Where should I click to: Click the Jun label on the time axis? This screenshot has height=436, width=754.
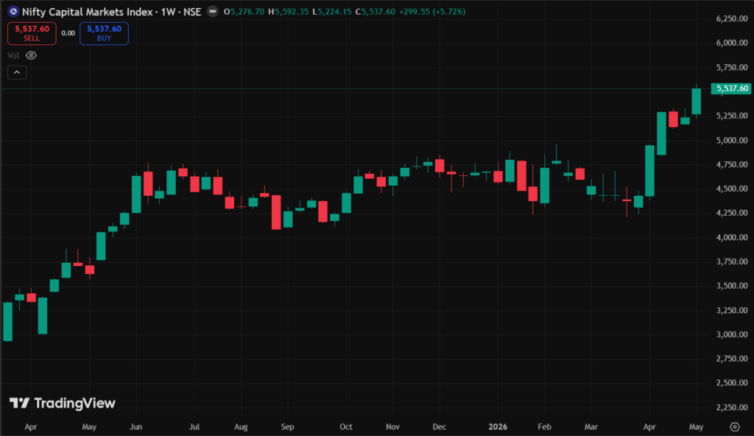[x=136, y=426]
